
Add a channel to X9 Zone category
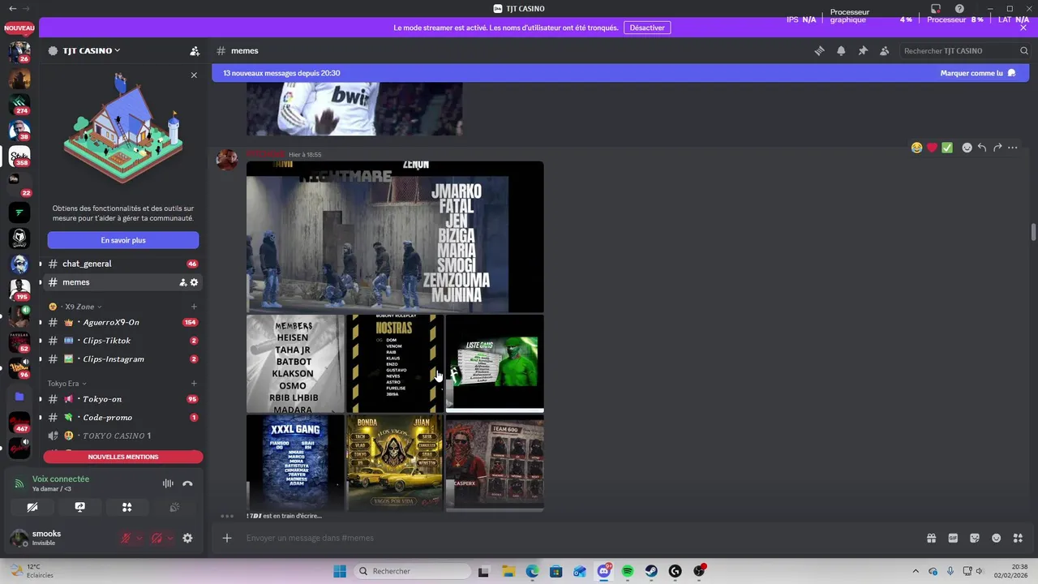(194, 307)
